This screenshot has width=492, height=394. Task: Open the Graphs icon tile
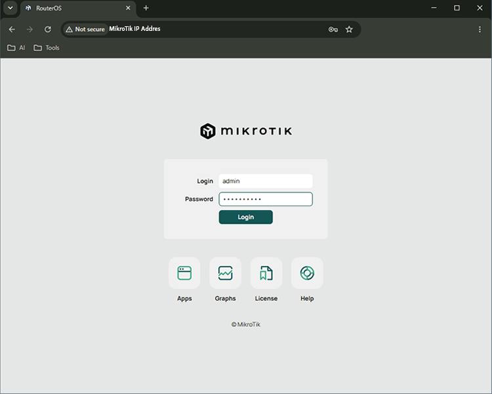coord(225,273)
